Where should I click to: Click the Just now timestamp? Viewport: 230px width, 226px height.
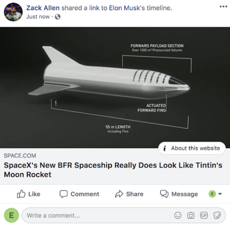[x=38, y=17]
